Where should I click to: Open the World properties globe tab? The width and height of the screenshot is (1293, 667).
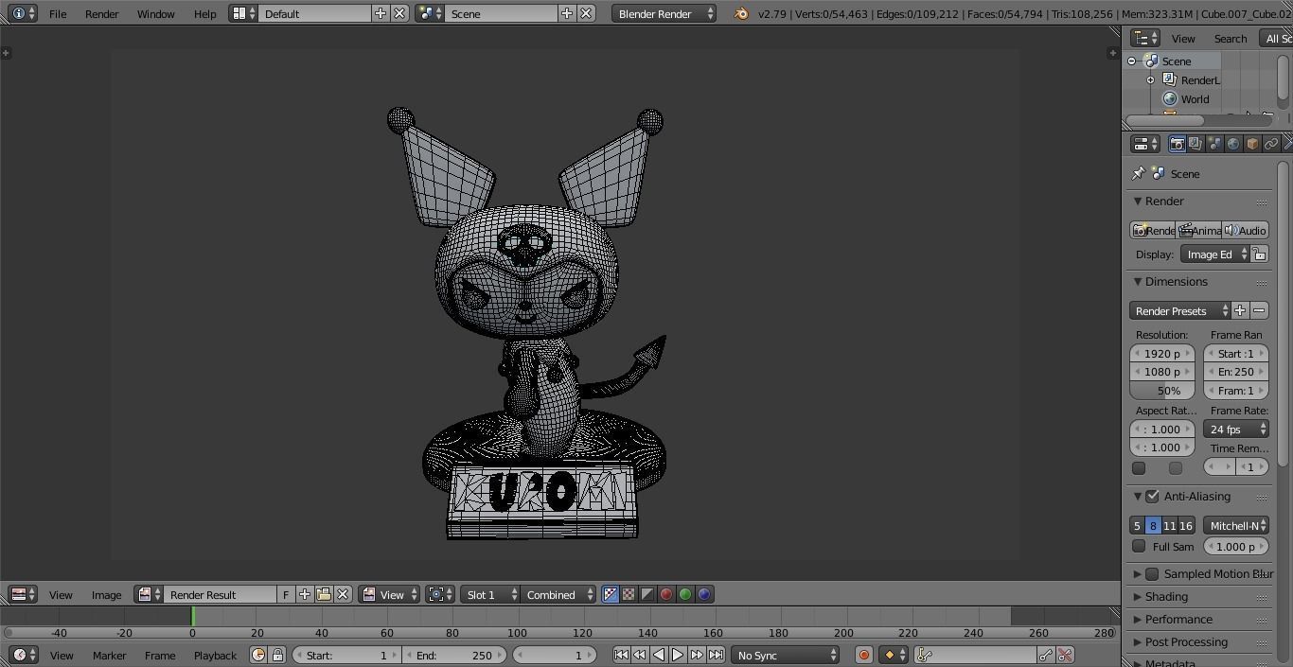click(1233, 144)
